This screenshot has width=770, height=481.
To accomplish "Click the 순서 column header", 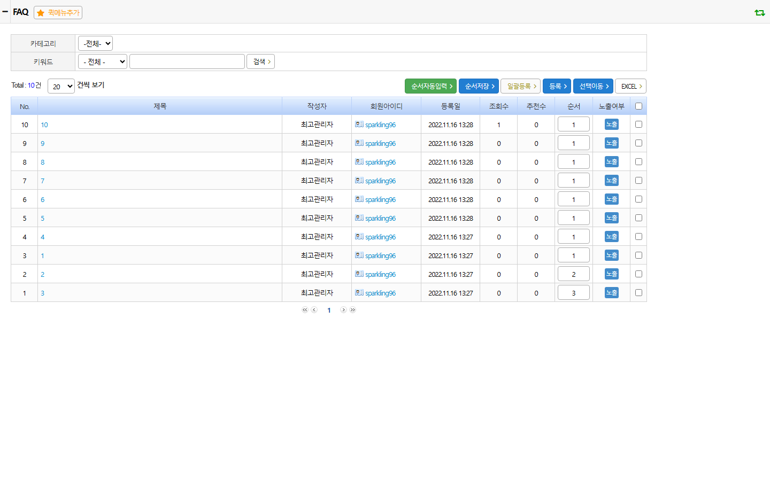I will 574,106.
